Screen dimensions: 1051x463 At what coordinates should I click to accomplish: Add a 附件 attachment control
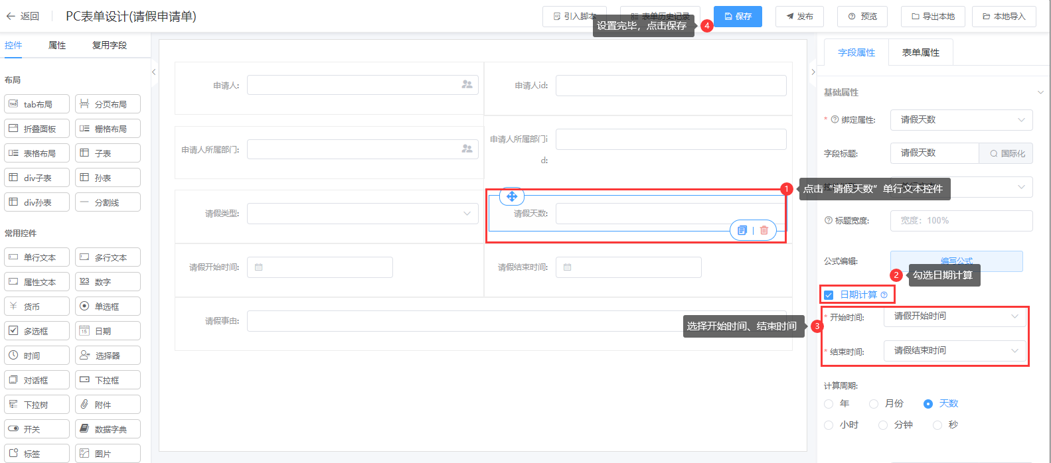[x=108, y=405]
